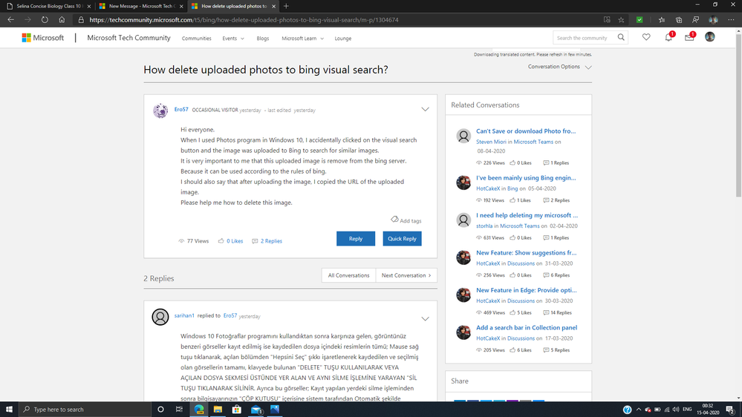
Task: Open Microsoft Edge taskbar icon
Action: point(199,410)
